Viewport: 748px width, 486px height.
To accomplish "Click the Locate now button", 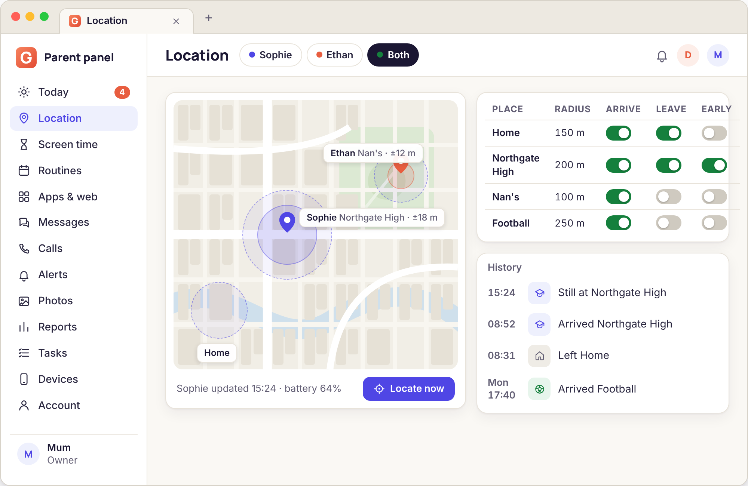I will tap(409, 389).
